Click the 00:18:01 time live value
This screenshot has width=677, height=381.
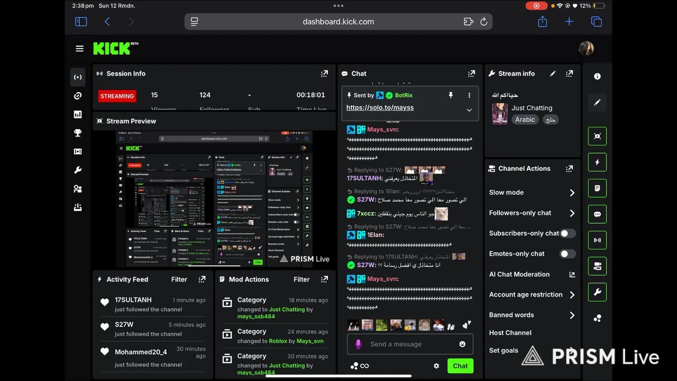(x=310, y=95)
